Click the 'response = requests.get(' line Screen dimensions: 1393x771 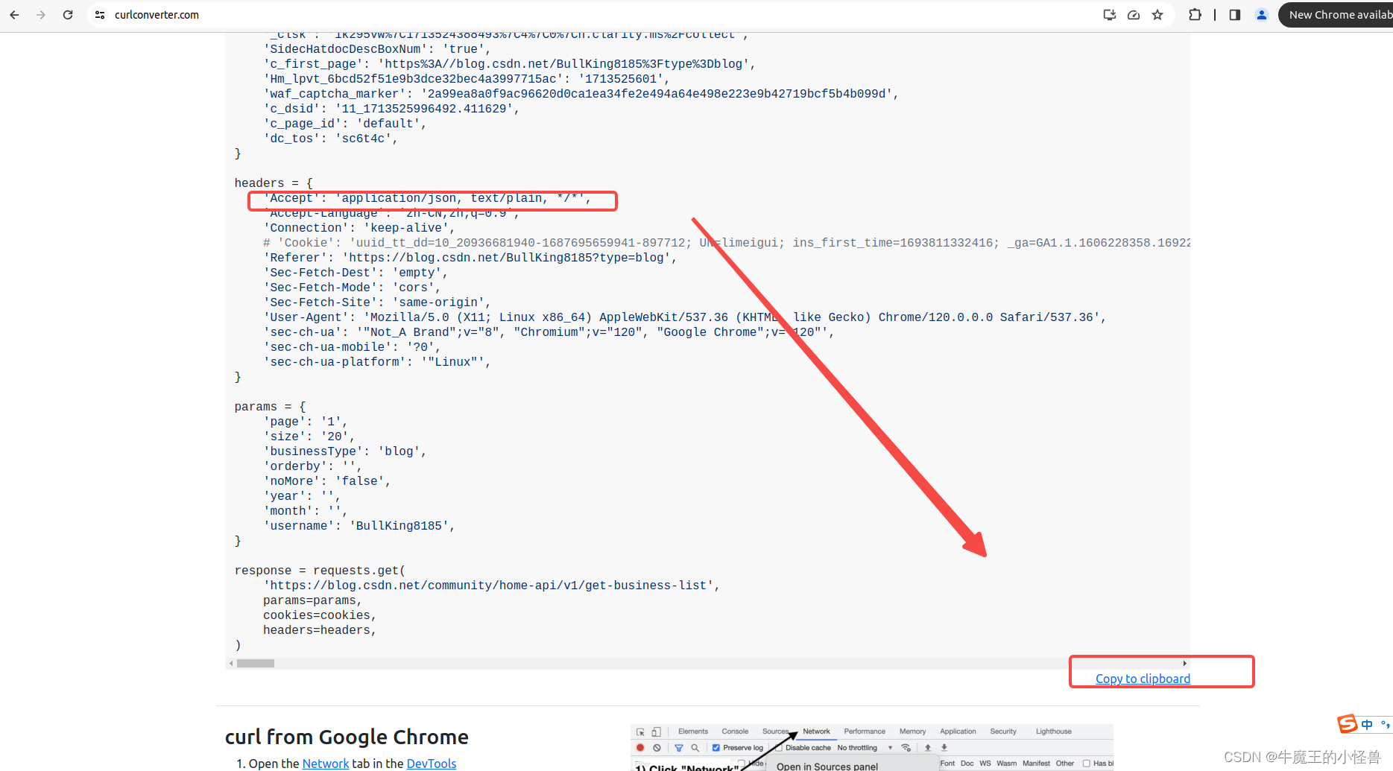pyautogui.click(x=320, y=571)
